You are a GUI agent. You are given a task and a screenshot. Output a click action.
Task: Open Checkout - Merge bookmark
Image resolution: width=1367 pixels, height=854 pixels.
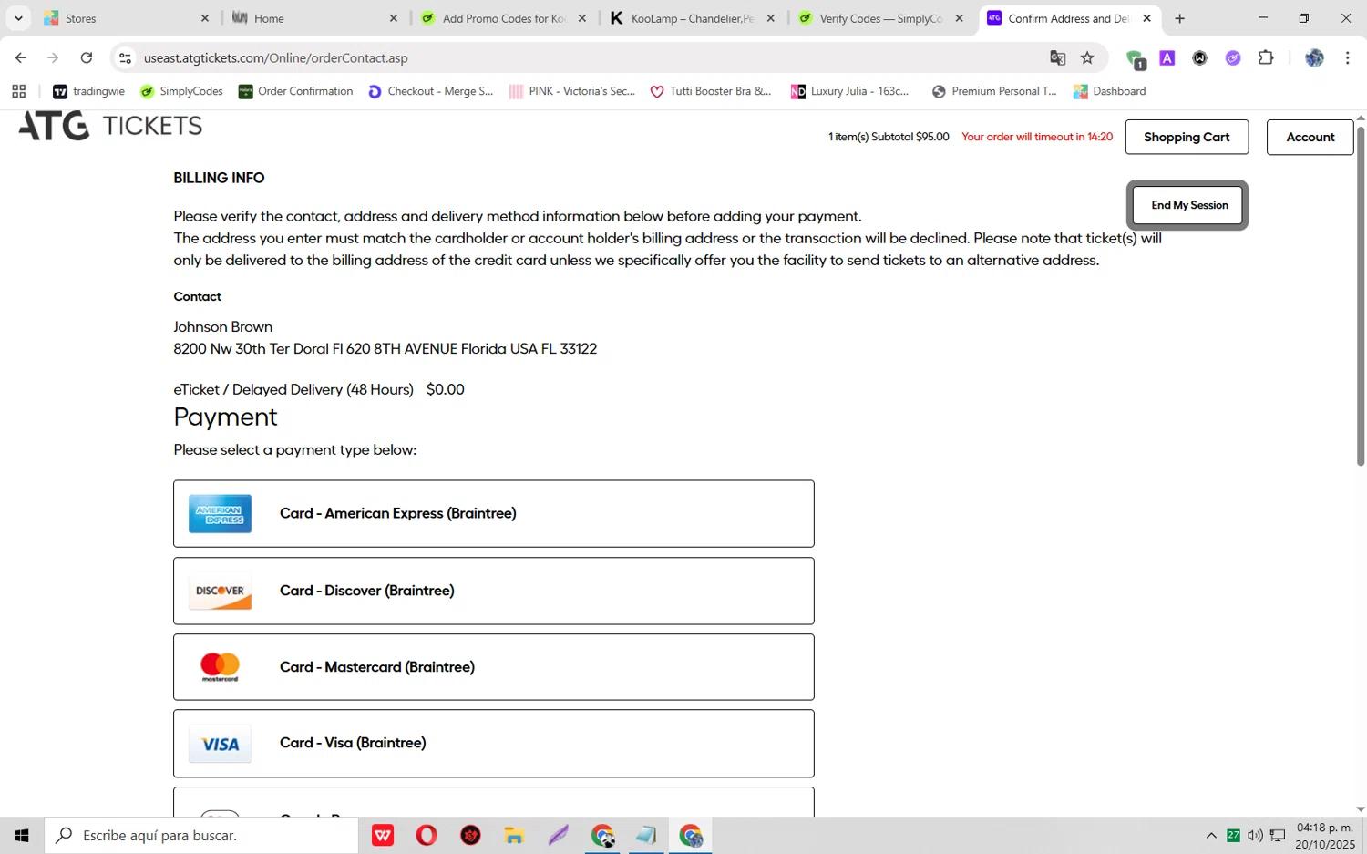coord(430,91)
